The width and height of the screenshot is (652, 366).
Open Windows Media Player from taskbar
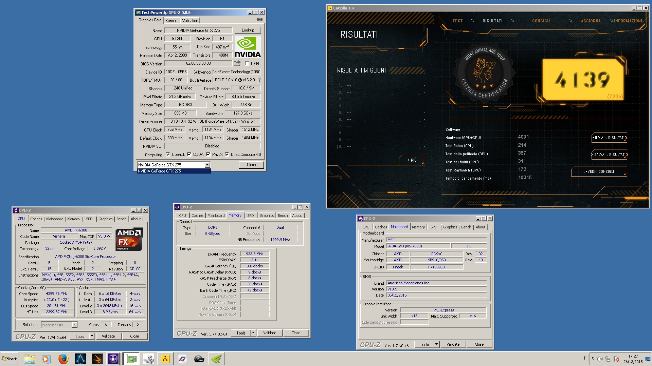[46, 359]
